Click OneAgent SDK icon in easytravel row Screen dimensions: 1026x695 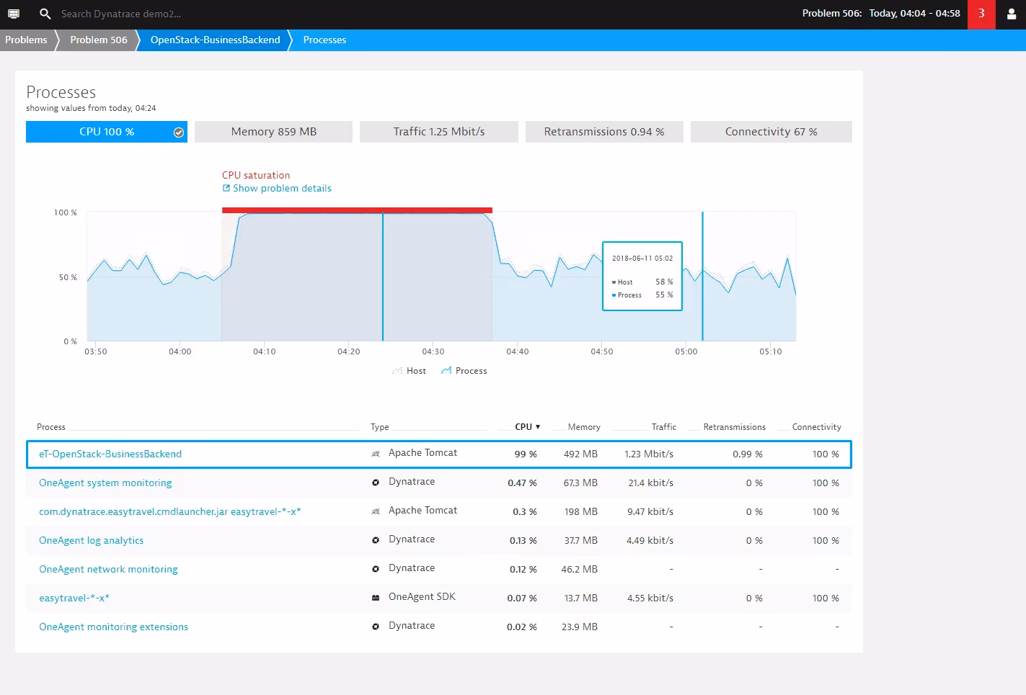coord(376,598)
